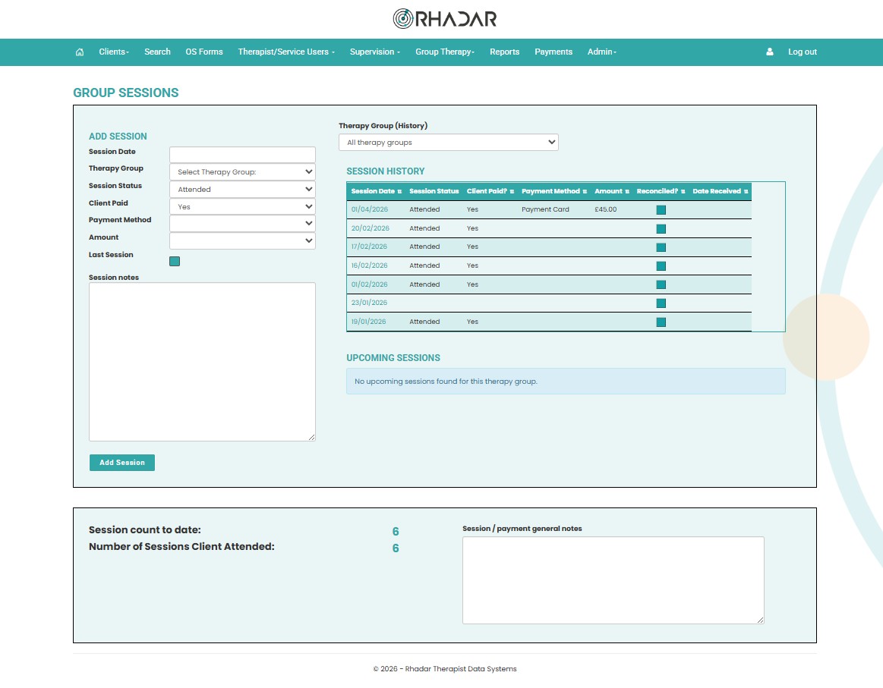Image resolution: width=883 pixels, height=688 pixels.
Task: Click Attended status in 19/01/2026 row
Action: (424, 322)
